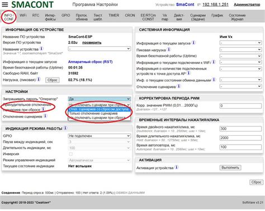The width and height of the screenshot is (265, 211).
Task: Open the Состояние Журнал tab
Action: (x=237, y=17)
